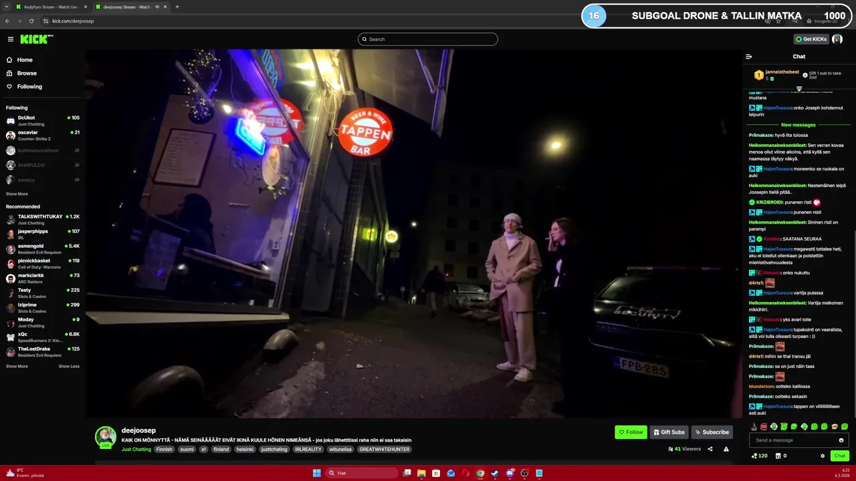Image resolution: width=856 pixels, height=481 pixels.
Task: Open markclarkk recommended channel
Action: click(x=43, y=278)
